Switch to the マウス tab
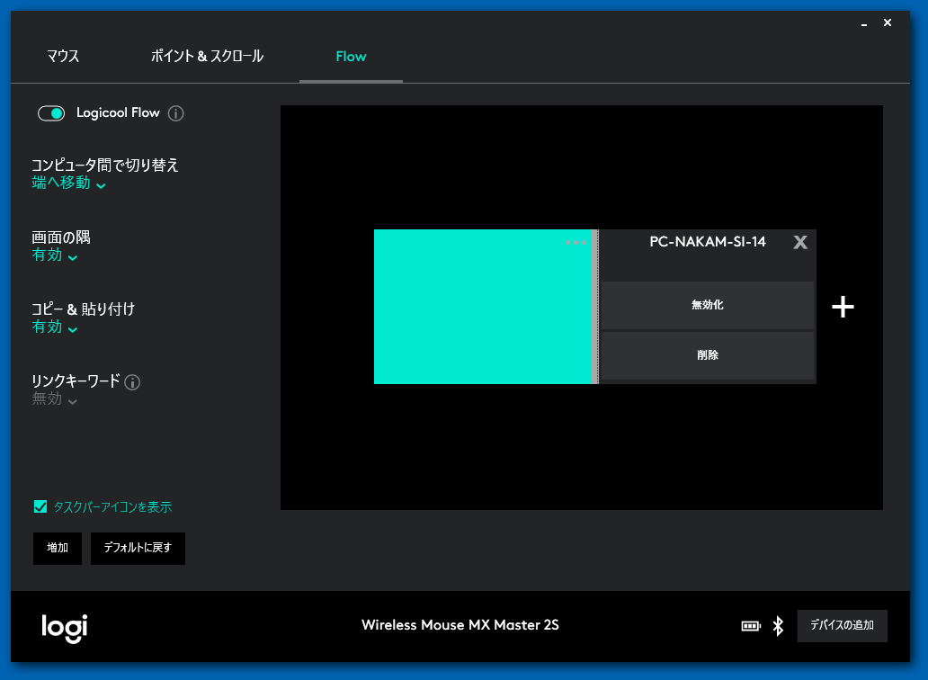The height and width of the screenshot is (680, 928). coord(62,56)
